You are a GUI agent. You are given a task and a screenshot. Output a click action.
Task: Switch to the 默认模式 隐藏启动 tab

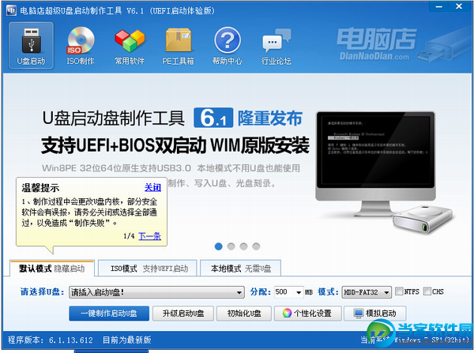tap(52, 269)
